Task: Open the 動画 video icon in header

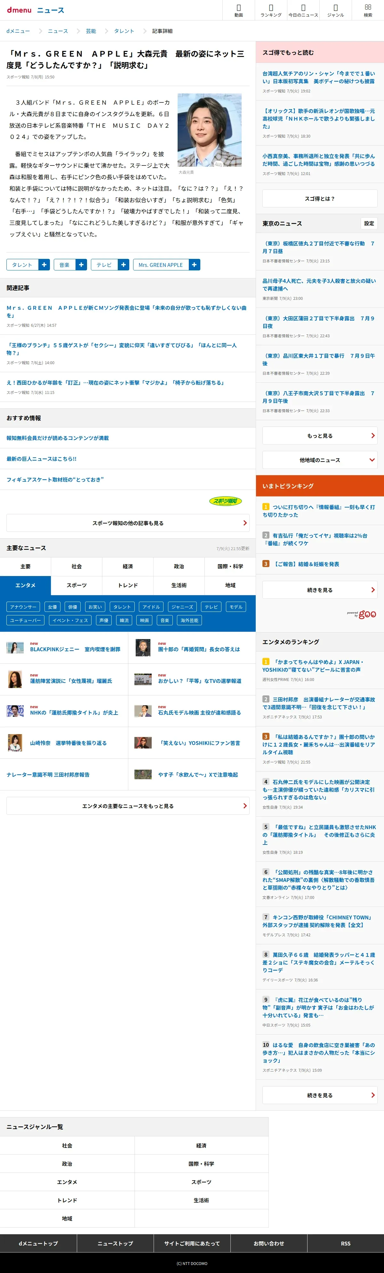Action: click(x=239, y=10)
